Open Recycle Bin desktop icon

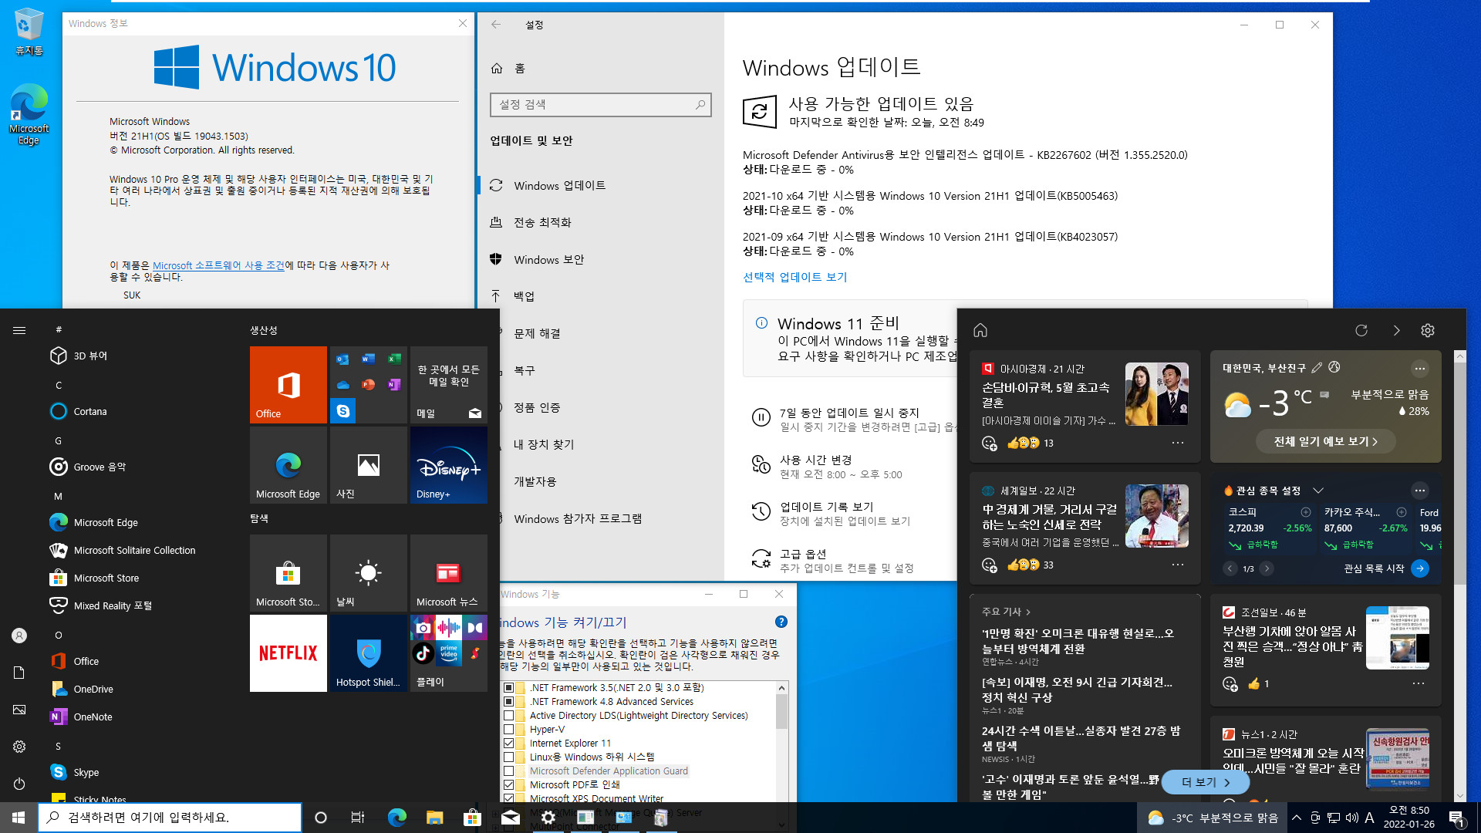[x=29, y=32]
